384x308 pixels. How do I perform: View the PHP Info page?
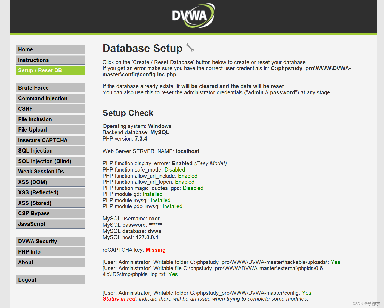[x=51, y=252]
